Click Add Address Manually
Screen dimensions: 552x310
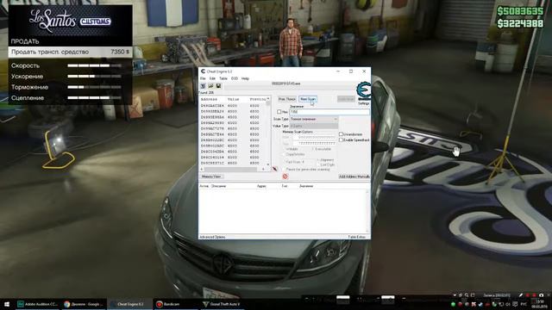[x=354, y=177]
